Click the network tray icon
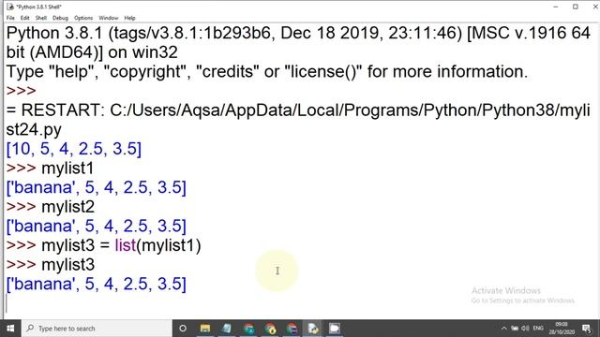The height and width of the screenshot is (337, 600). coord(515,329)
